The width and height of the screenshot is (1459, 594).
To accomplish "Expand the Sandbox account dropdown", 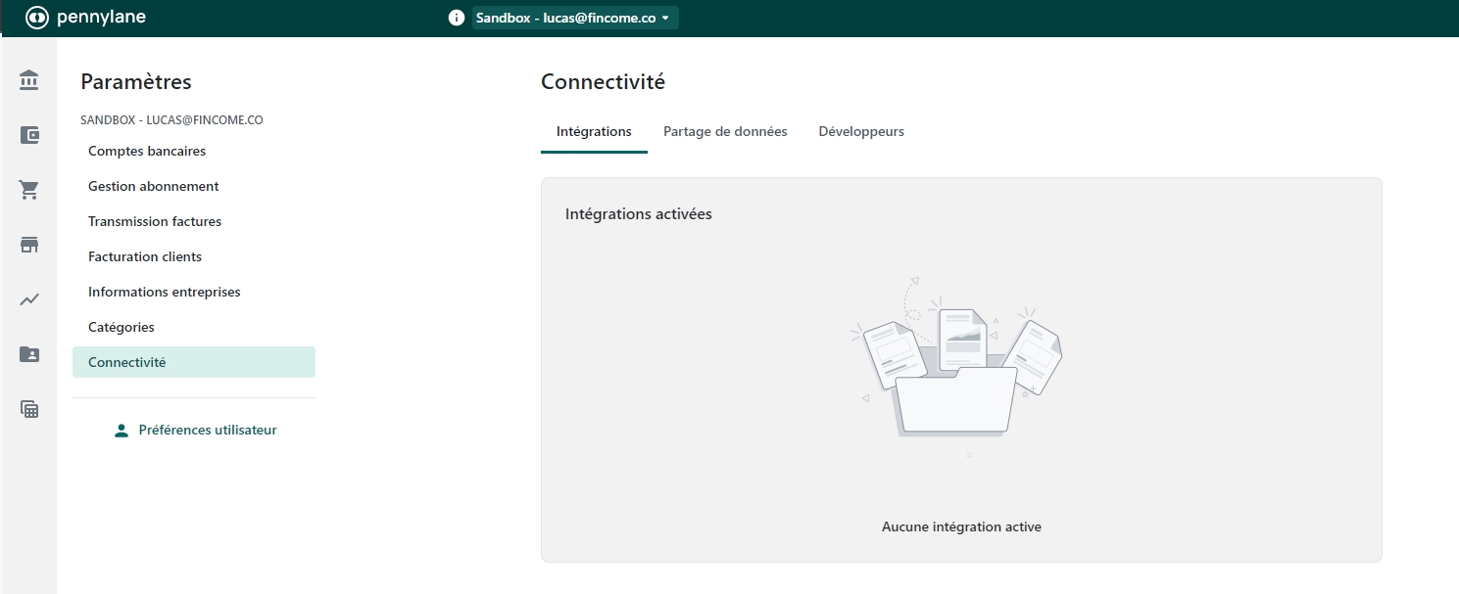I will click(x=574, y=18).
